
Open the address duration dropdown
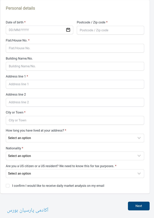pos(72,138)
